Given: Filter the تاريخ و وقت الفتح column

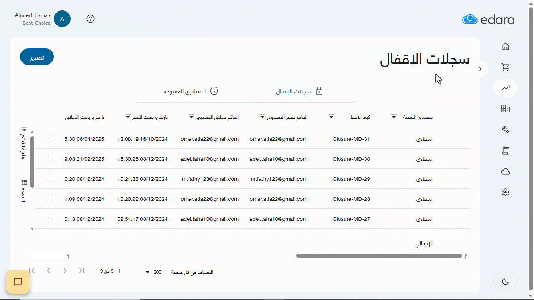Looking at the screenshot, I should coord(128,116).
